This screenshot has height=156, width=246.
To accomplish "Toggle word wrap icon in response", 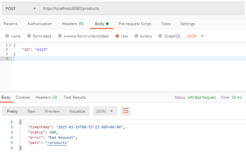I will point(126,111).
